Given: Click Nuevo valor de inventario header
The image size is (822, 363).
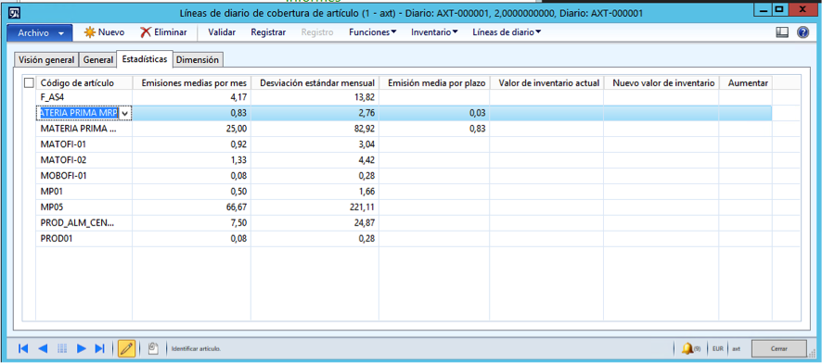Looking at the screenshot, I should (x=661, y=82).
